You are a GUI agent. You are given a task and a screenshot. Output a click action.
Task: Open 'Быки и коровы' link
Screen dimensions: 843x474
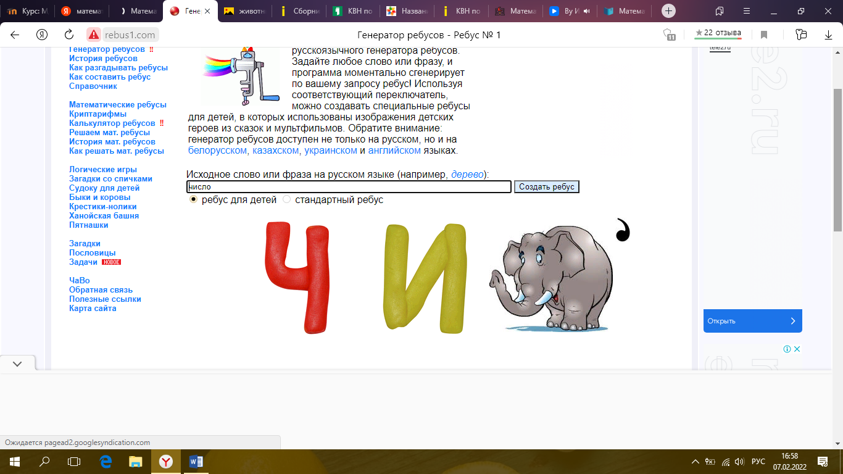(x=100, y=197)
